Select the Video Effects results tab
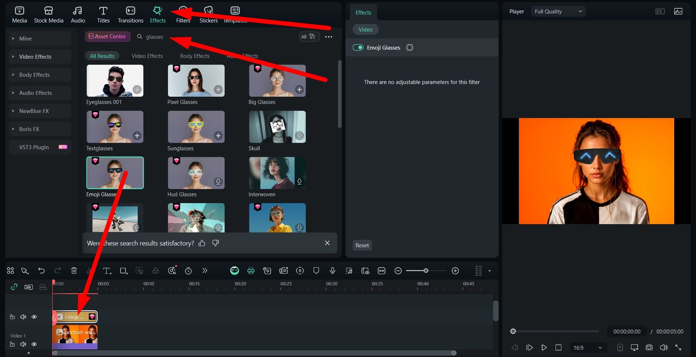Image resolution: width=696 pixels, height=357 pixels. (x=147, y=56)
